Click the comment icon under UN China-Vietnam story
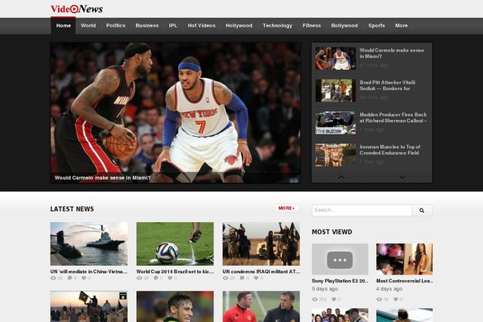Screen dimensions: 483x322 coord(69,278)
